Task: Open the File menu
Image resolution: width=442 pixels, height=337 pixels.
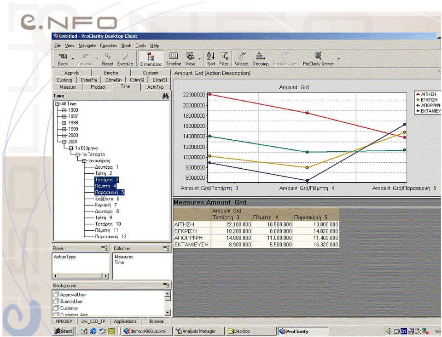Action: click(x=58, y=46)
